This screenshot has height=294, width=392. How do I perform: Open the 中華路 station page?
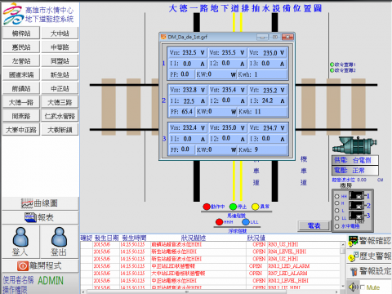[60, 47]
